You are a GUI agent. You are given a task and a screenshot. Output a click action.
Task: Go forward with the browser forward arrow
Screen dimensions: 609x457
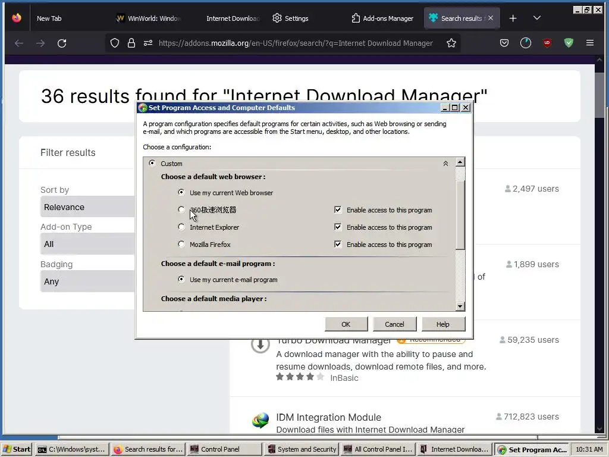point(40,43)
